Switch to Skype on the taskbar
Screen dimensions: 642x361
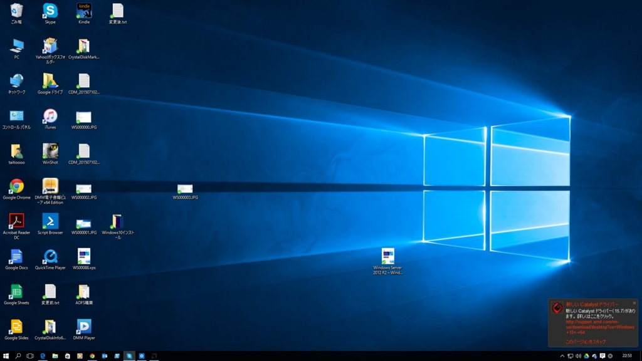pyautogui.click(x=129, y=356)
